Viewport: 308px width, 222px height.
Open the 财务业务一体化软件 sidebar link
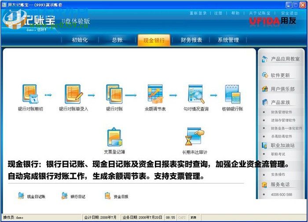[x=286, y=128]
